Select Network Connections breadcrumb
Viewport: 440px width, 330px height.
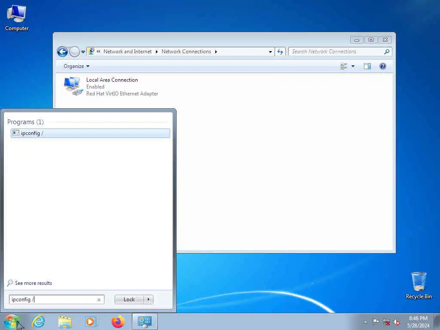click(x=186, y=52)
